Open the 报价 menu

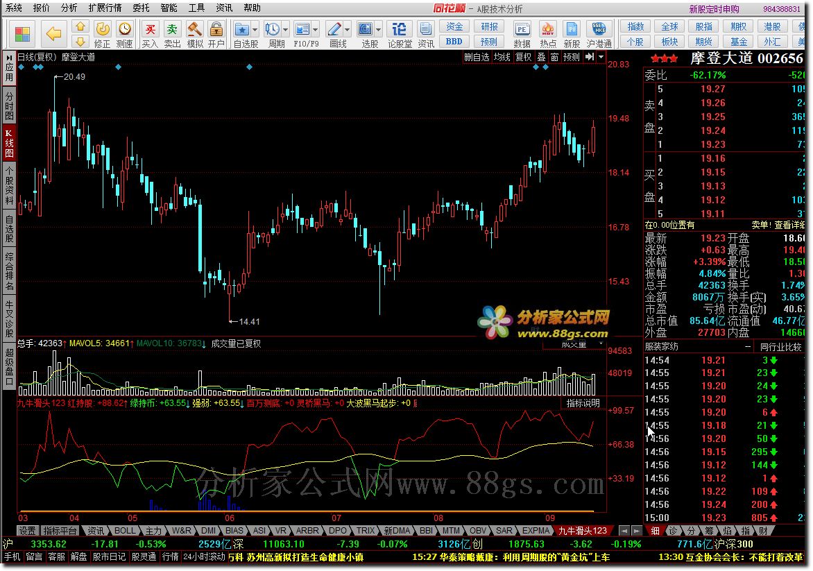42,8
